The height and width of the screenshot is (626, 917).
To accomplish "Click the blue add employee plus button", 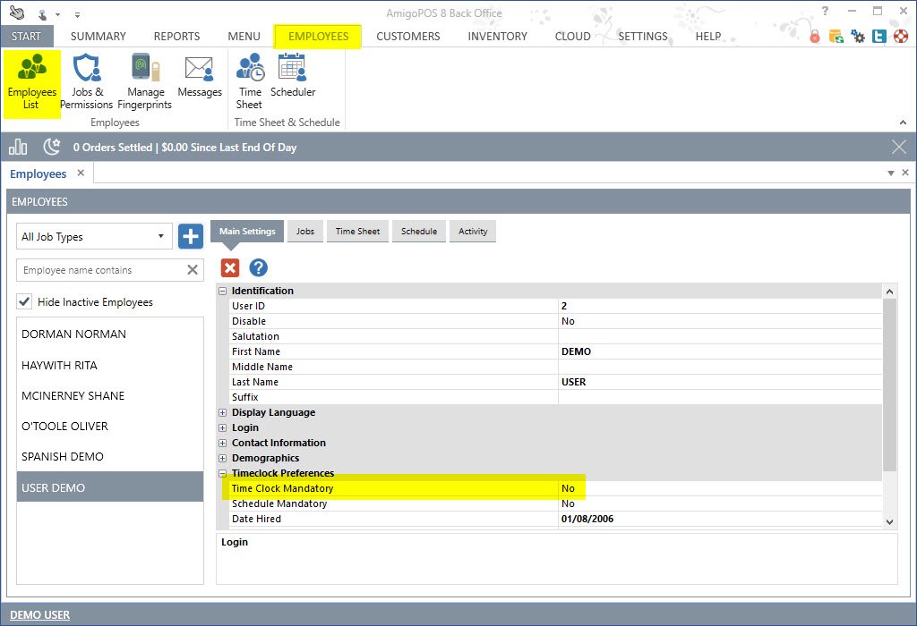I will pos(191,237).
